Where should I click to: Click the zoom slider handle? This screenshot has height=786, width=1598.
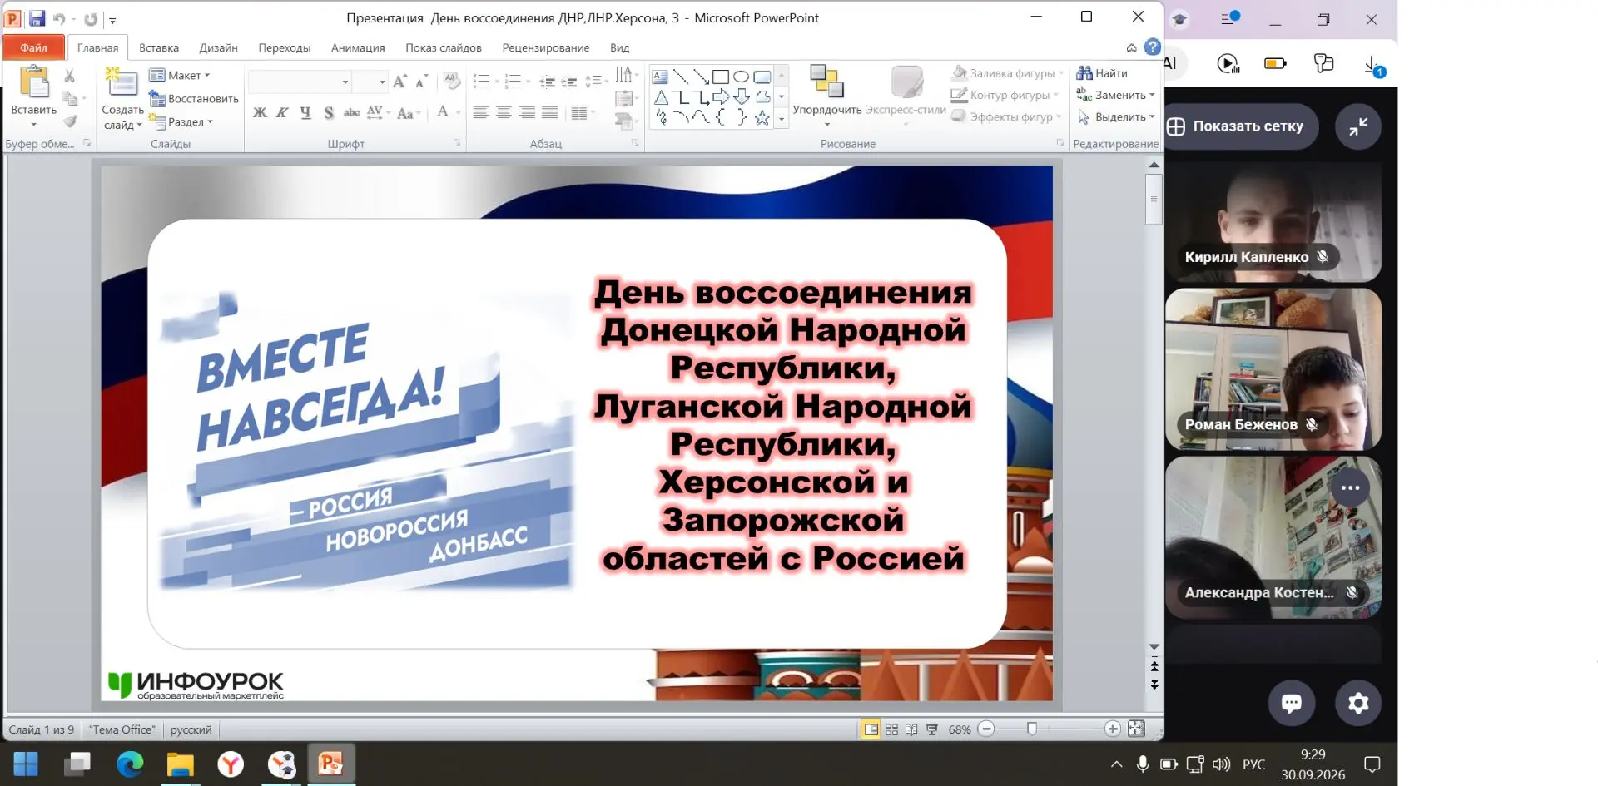point(1032,729)
